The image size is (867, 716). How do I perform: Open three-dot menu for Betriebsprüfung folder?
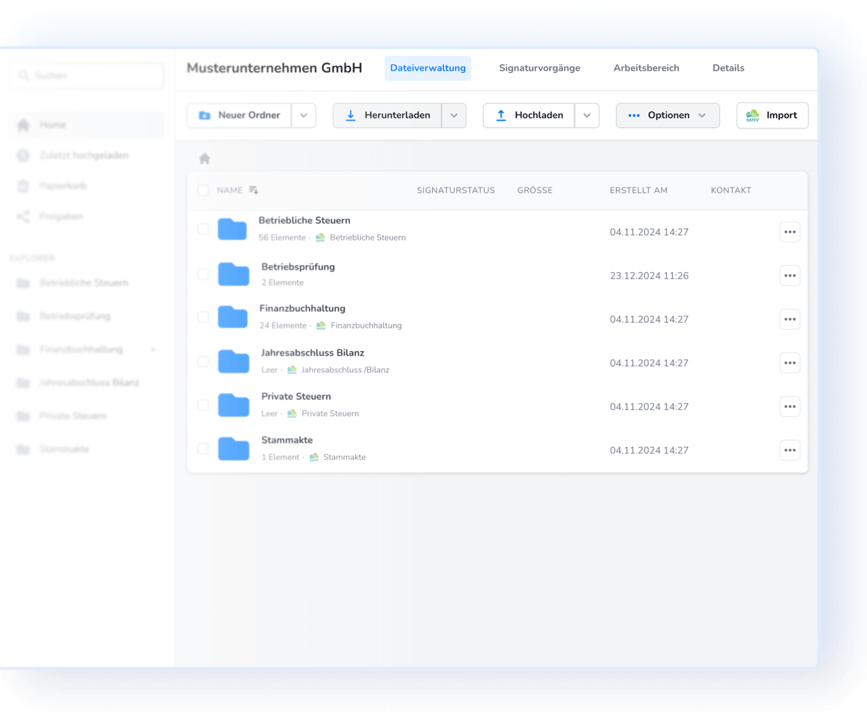[790, 275]
